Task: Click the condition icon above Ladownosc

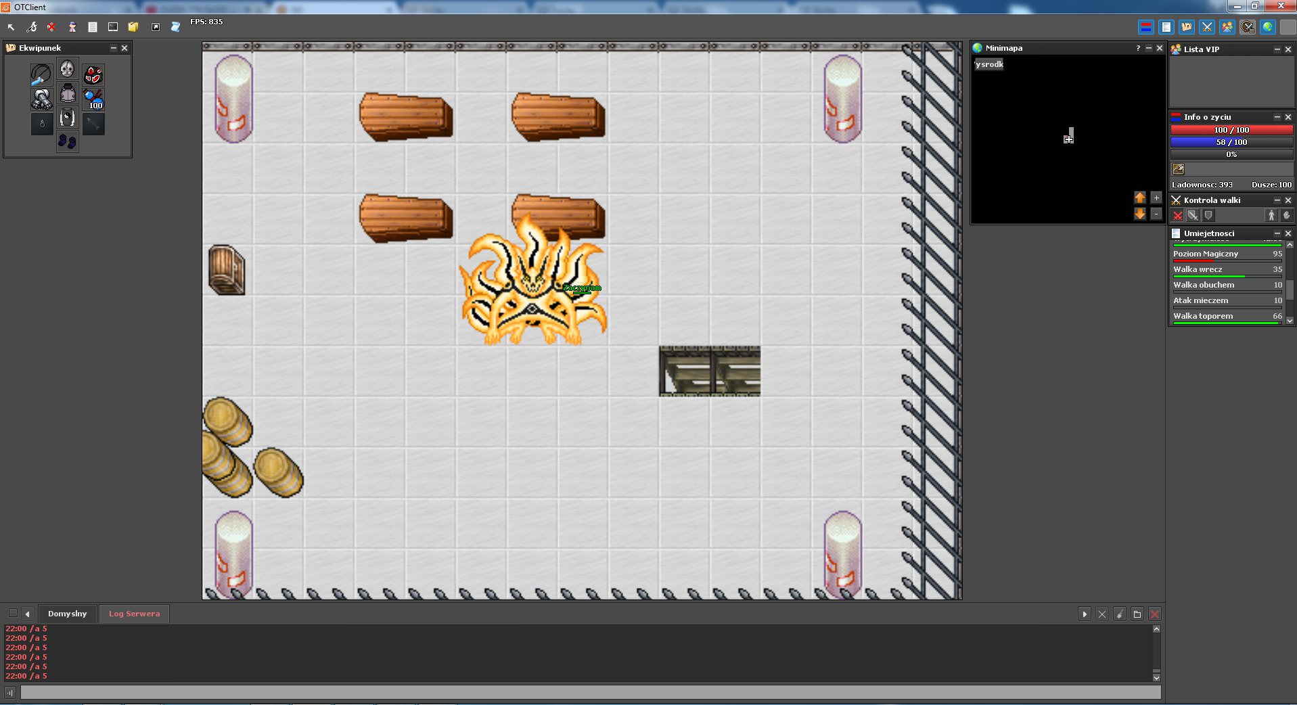Action: tap(1179, 169)
